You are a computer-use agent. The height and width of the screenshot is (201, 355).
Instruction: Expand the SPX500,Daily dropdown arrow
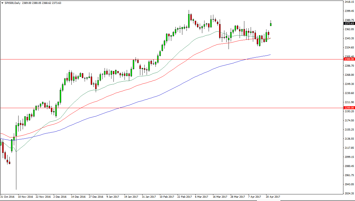coord(2,2)
